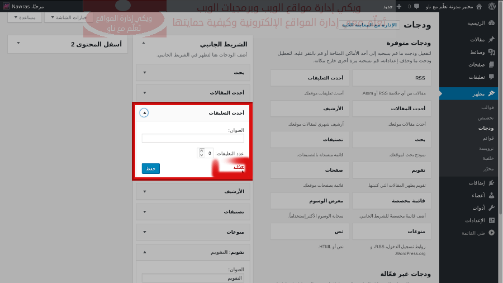Click the العنوان title input field
Image resolution: width=503 pixels, height=283 pixels.
pos(193,138)
